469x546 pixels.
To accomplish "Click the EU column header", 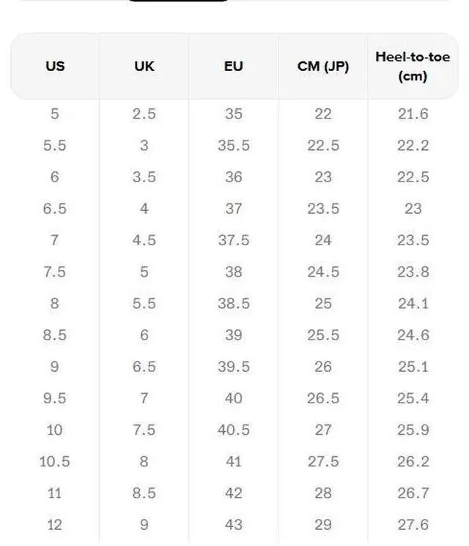I will click(x=234, y=66).
